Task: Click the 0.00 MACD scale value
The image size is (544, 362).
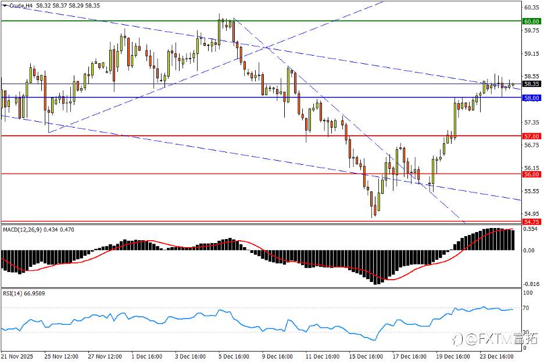Action: click(529, 251)
